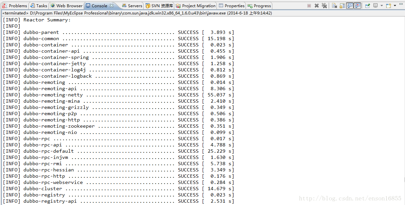405x205 pixels.
Task: Expand the Open Console dropdown arrow
Action: pyautogui.click(x=395, y=6)
